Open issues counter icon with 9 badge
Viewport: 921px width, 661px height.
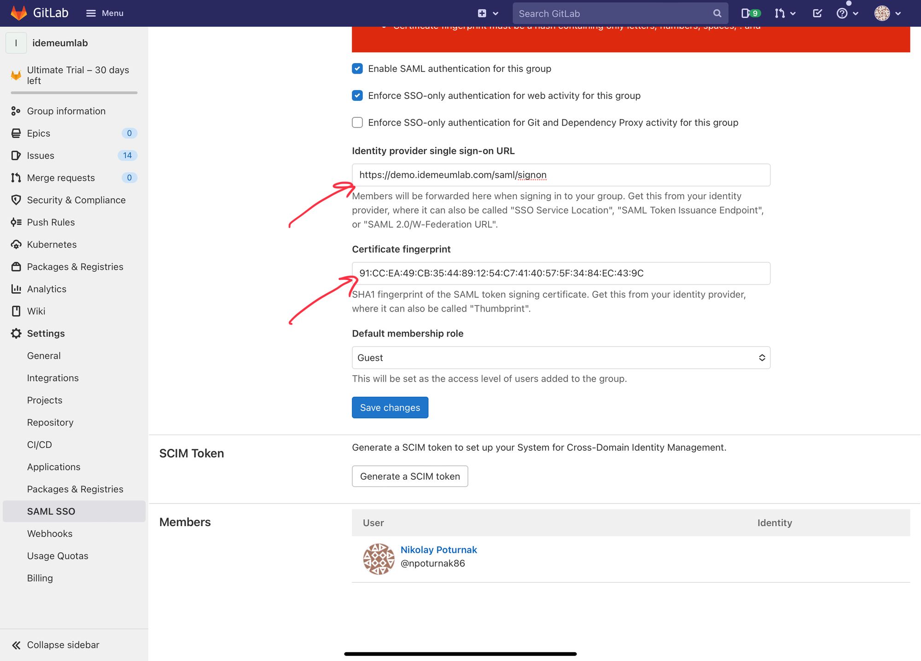[751, 13]
